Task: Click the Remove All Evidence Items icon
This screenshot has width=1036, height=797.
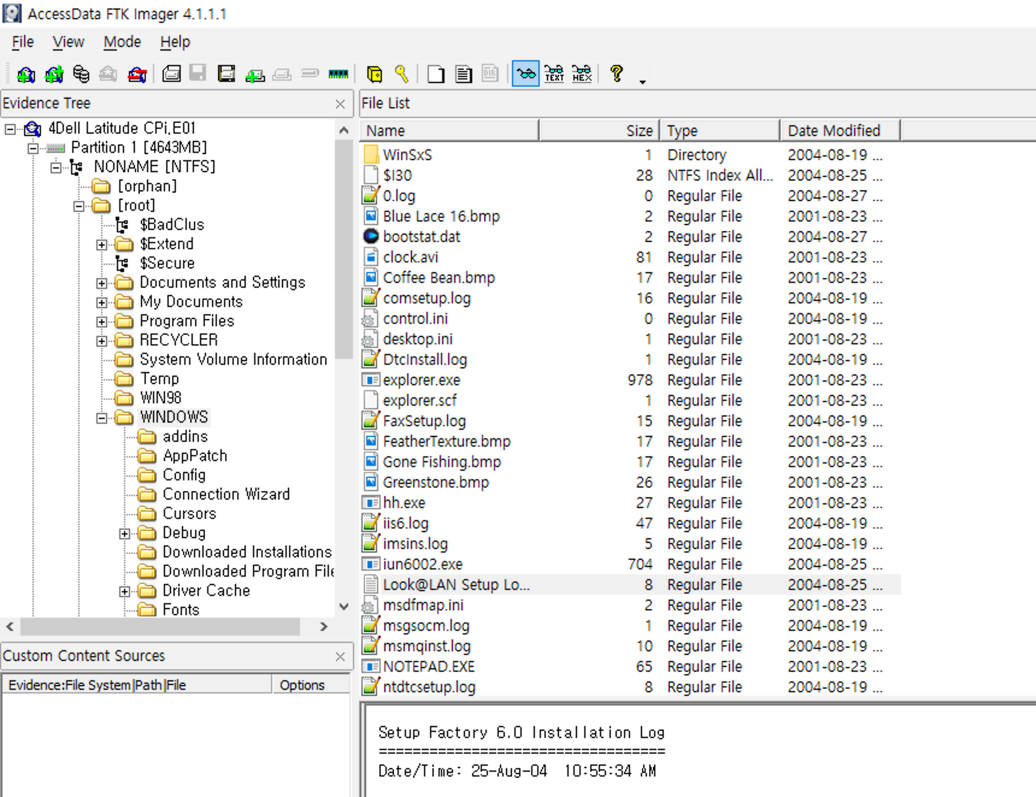Action: coord(137,74)
